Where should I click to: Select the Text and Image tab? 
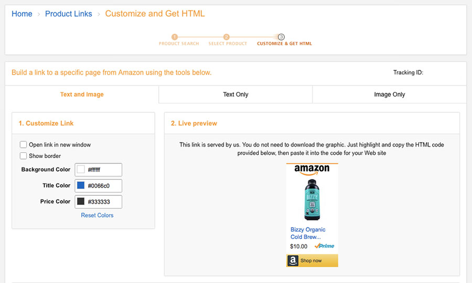pos(82,95)
